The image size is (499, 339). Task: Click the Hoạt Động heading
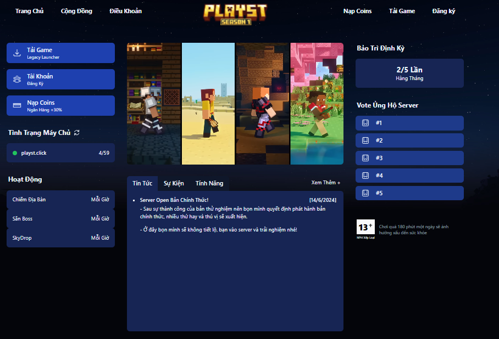point(25,179)
